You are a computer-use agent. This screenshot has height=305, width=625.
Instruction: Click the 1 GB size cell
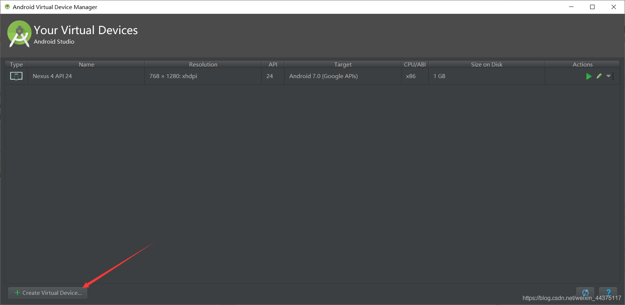click(x=487, y=76)
